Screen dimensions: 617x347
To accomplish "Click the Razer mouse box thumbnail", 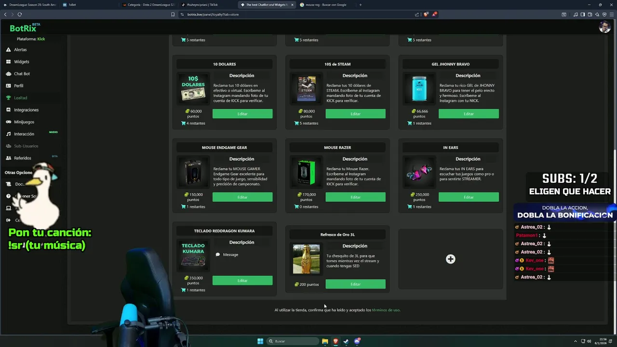I will 306,172.
